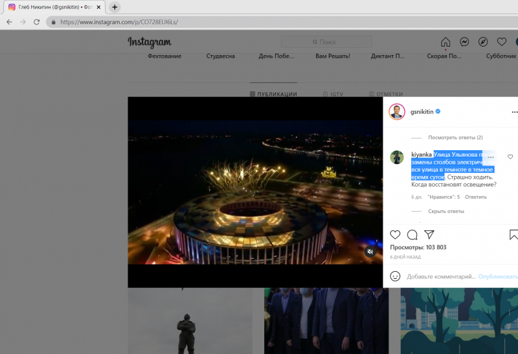Image resolution: width=518 pixels, height=354 pixels.
Task: Switch to the IGTV tab
Action: coord(333,94)
